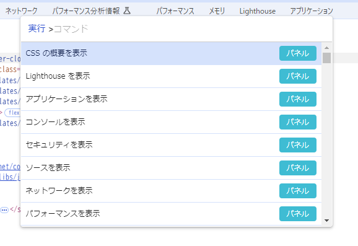The height and width of the screenshot is (246, 358).
Task: Click the scrollbar down arrow in command list
Action: (x=326, y=221)
